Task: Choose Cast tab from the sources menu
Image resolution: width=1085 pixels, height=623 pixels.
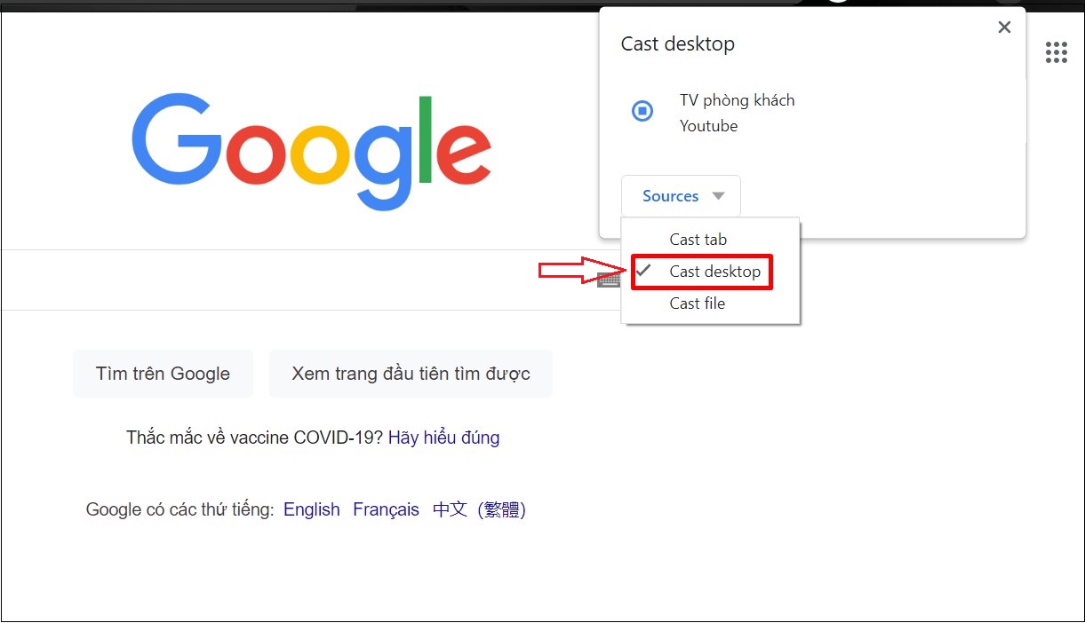Action: [698, 240]
